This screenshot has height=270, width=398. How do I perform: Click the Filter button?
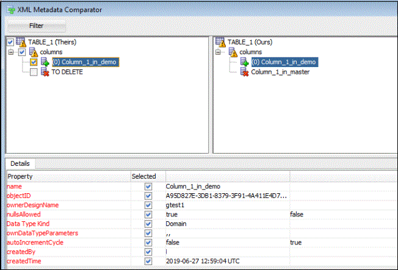point(36,26)
